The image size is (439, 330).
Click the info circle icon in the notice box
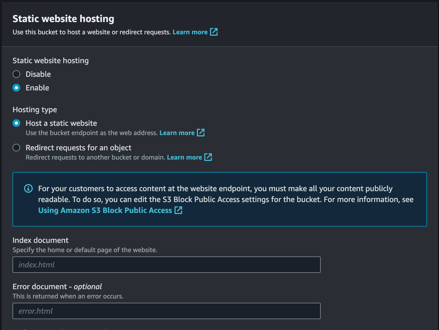28,188
